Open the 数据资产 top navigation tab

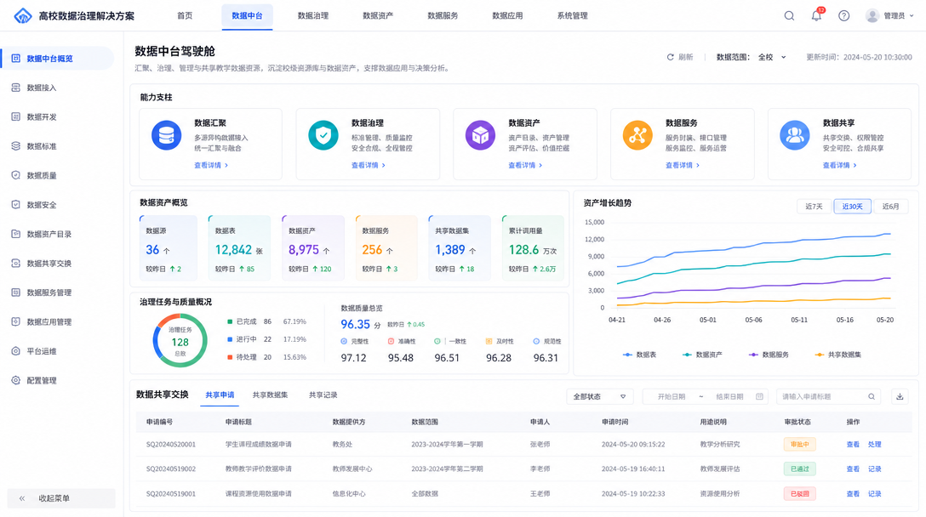pos(378,16)
